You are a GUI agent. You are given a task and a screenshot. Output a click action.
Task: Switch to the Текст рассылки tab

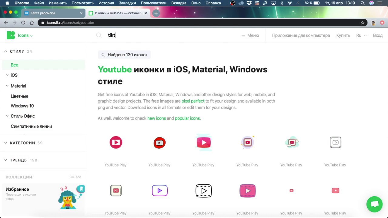tap(53, 13)
